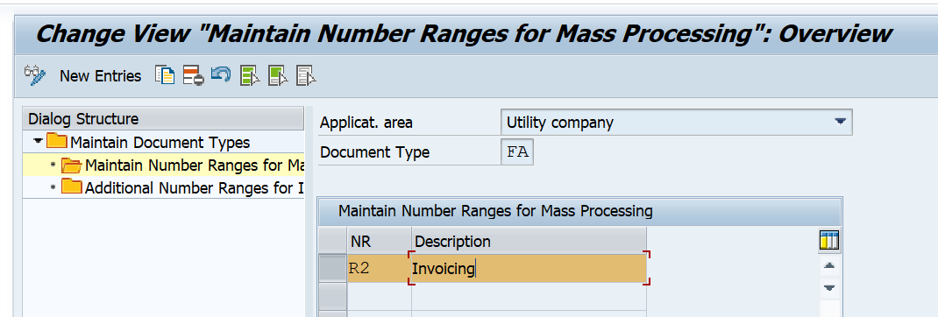Collapse the Maintain Document Types node
The image size is (938, 317).
(x=39, y=142)
